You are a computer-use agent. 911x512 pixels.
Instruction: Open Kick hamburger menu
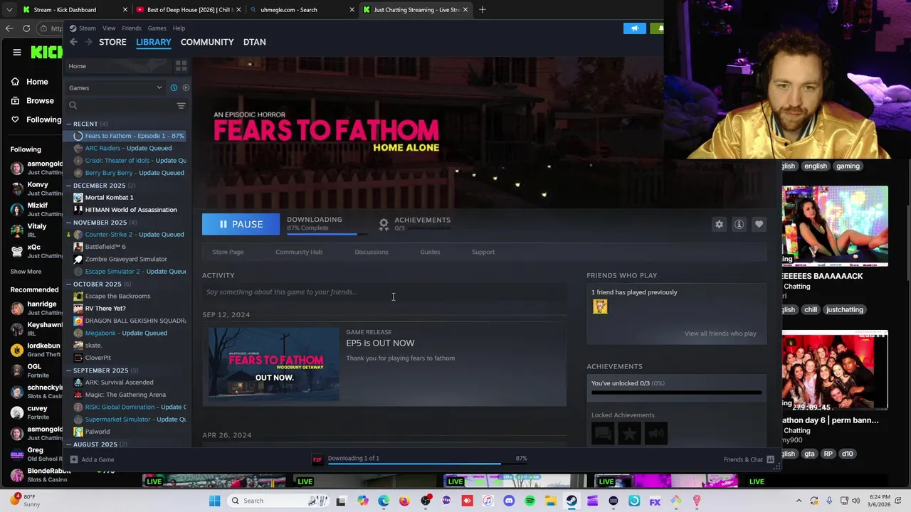pos(16,52)
